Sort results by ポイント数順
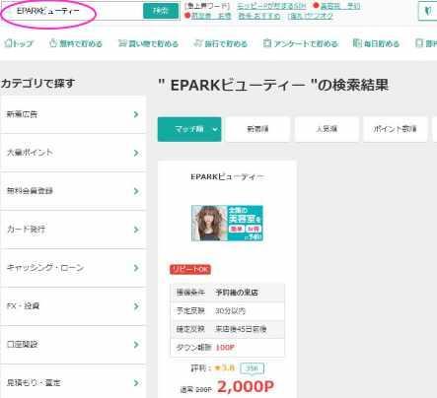The height and width of the screenshot is (398, 437). click(395, 129)
